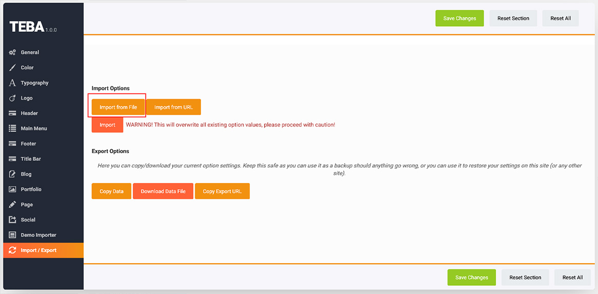The height and width of the screenshot is (294, 598).
Task: Open Main Menu settings
Action: pos(43,128)
